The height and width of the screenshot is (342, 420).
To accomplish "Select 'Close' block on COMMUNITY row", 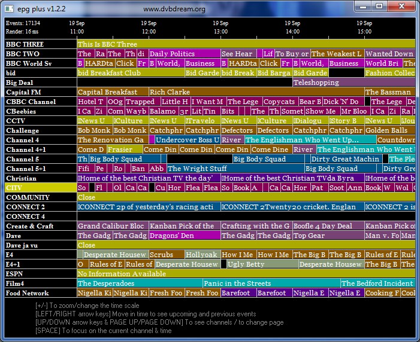I will tap(246, 197).
